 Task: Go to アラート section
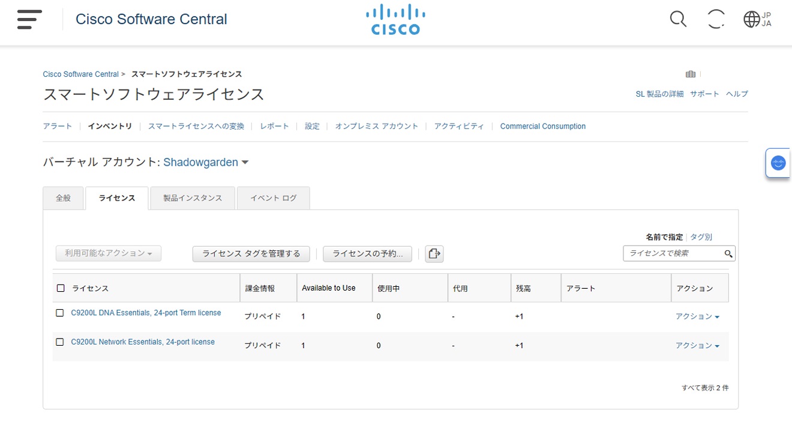[x=58, y=126]
